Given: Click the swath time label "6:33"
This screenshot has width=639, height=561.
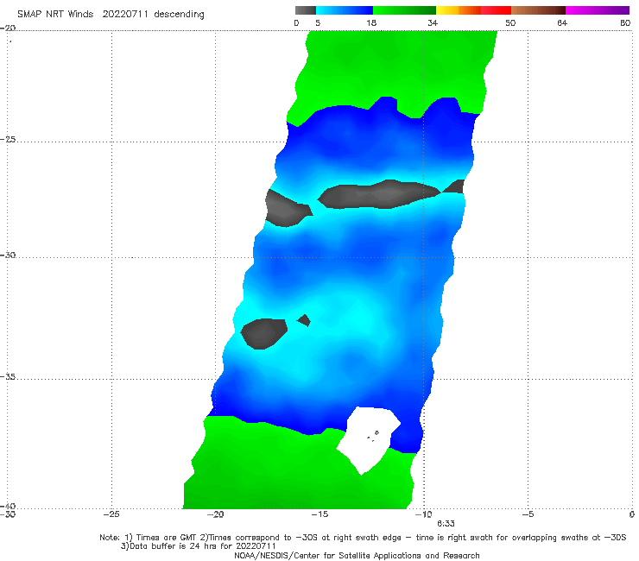Looking at the screenshot, I should point(446,524).
